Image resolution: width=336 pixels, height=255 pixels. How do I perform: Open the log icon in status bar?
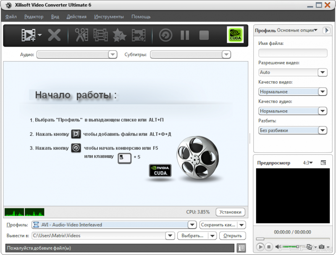(241, 248)
